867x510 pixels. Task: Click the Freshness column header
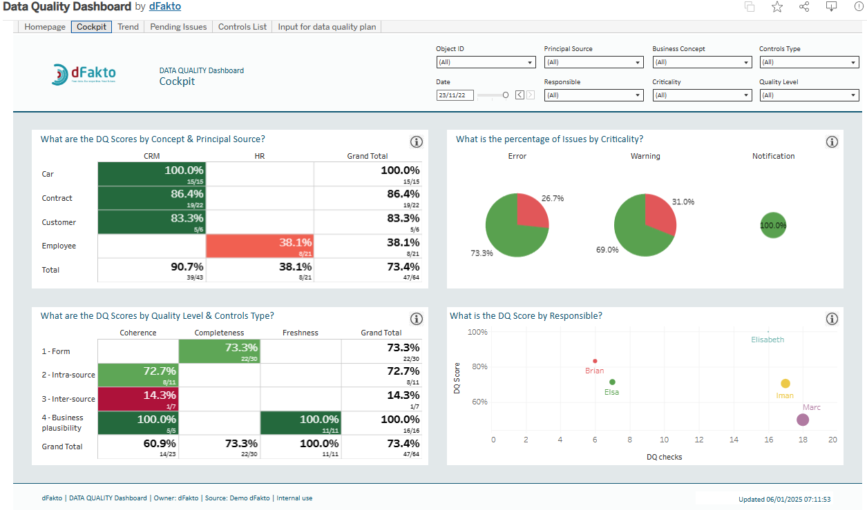pyautogui.click(x=301, y=333)
